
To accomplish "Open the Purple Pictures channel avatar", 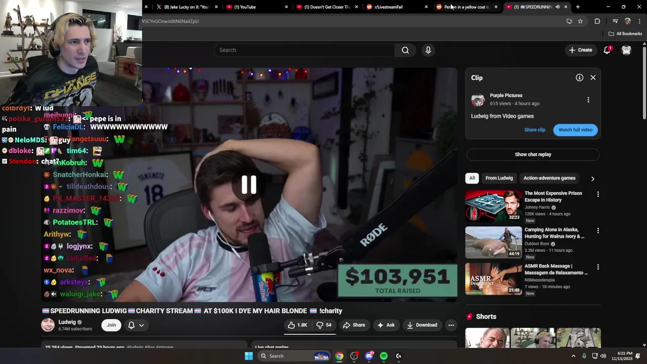I will click(478, 100).
